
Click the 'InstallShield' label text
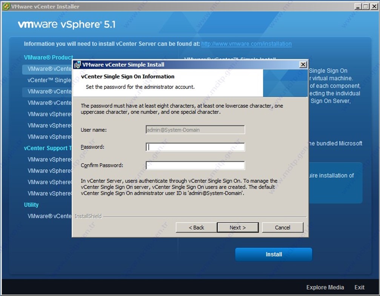coord(88,216)
